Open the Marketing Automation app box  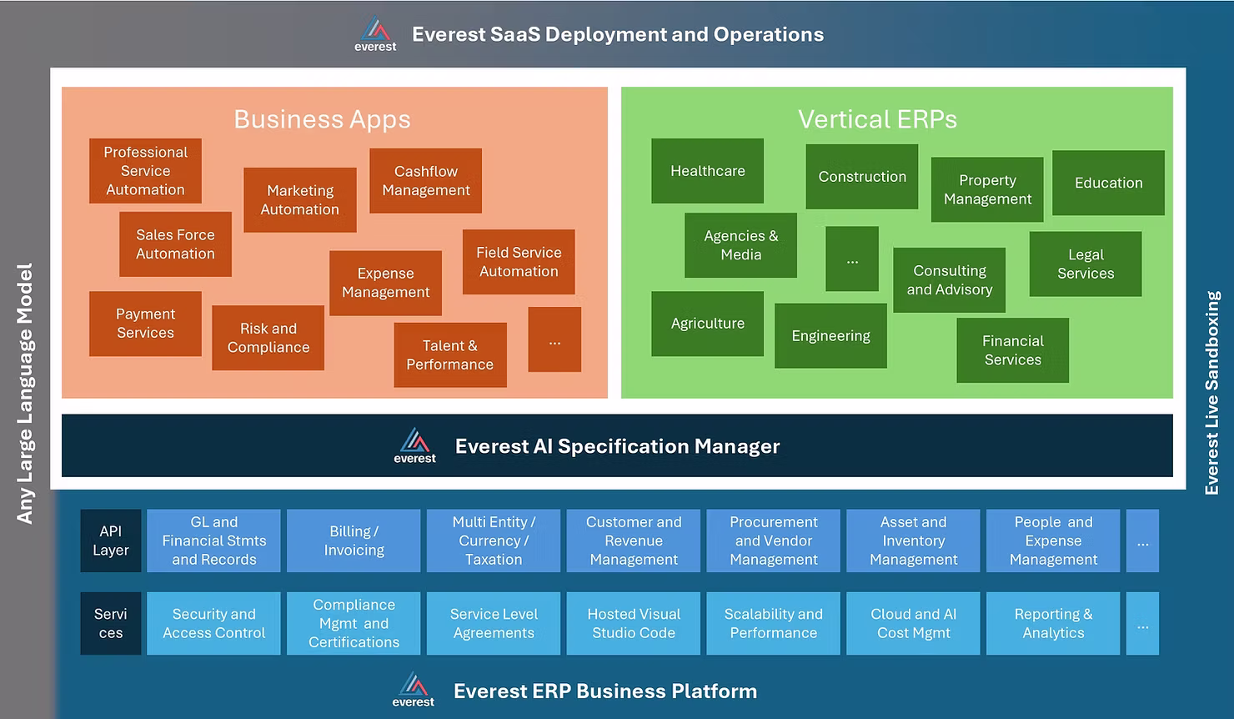(300, 200)
